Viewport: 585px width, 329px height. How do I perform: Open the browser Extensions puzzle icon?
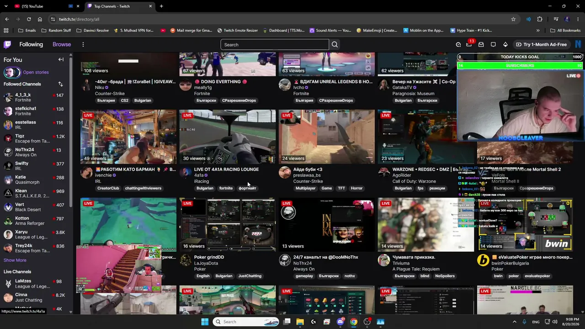[x=540, y=19]
